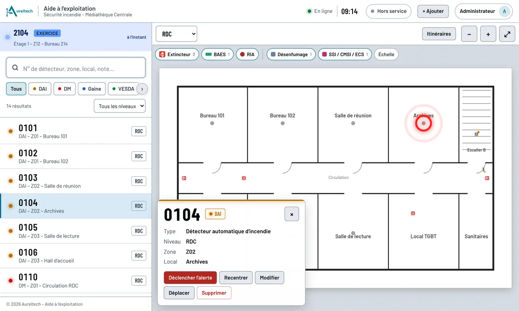The width and height of the screenshot is (519, 311).
Task: Close the 0104 detector popup
Action: tap(292, 214)
